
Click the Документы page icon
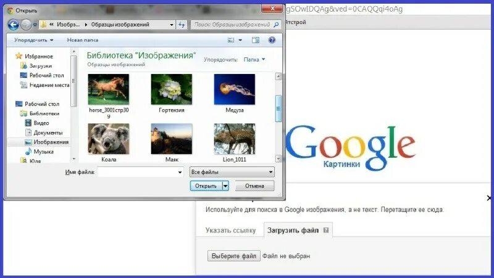[x=28, y=133]
